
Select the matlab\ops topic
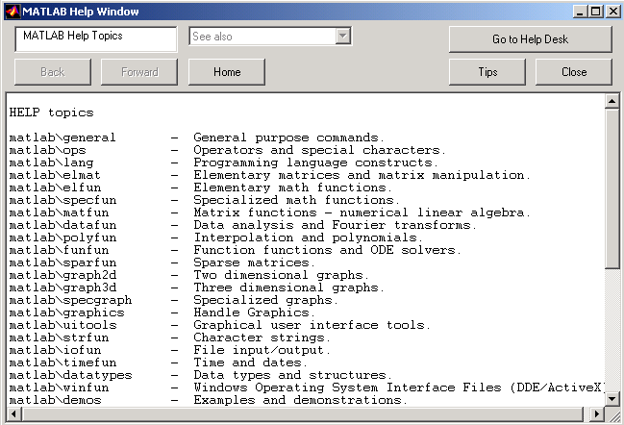(47, 150)
